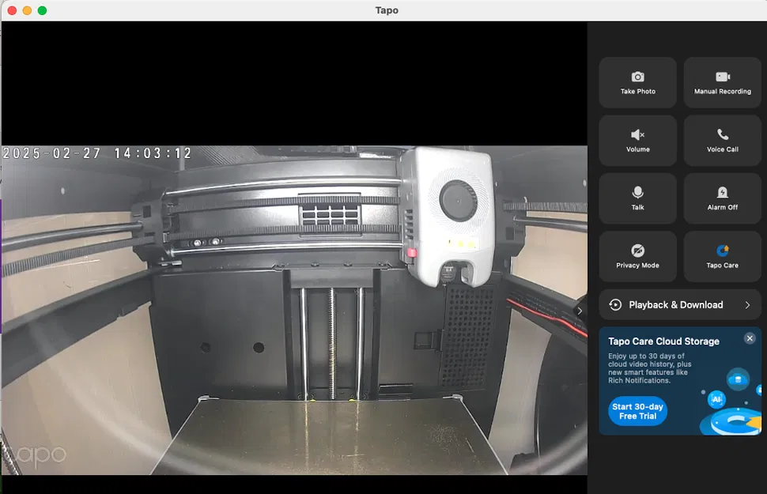Select the Take Photo camera icon
This screenshot has height=494, width=767.
point(637,77)
